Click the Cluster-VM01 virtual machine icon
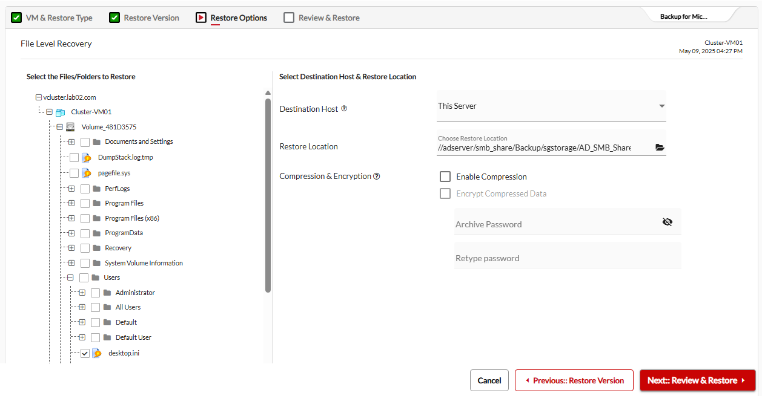The width and height of the screenshot is (762, 396). click(x=60, y=112)
